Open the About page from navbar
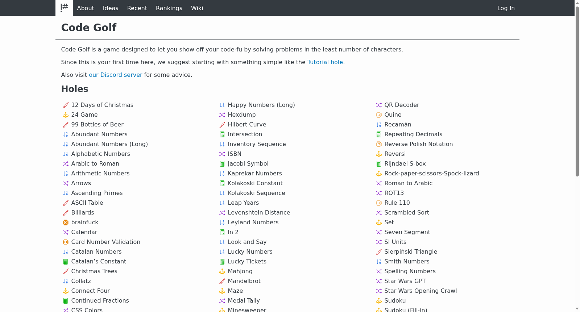The image size is (580, 312). click(86, 8)
